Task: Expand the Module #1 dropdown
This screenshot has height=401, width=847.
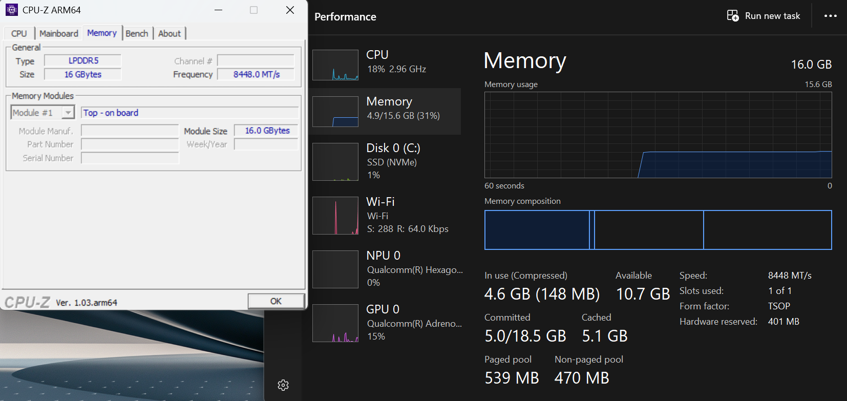Action: [68, 113]
